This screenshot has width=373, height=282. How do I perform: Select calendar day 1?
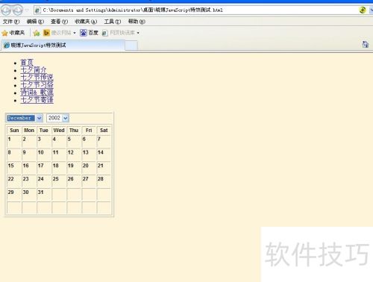(x=14, y=141)
